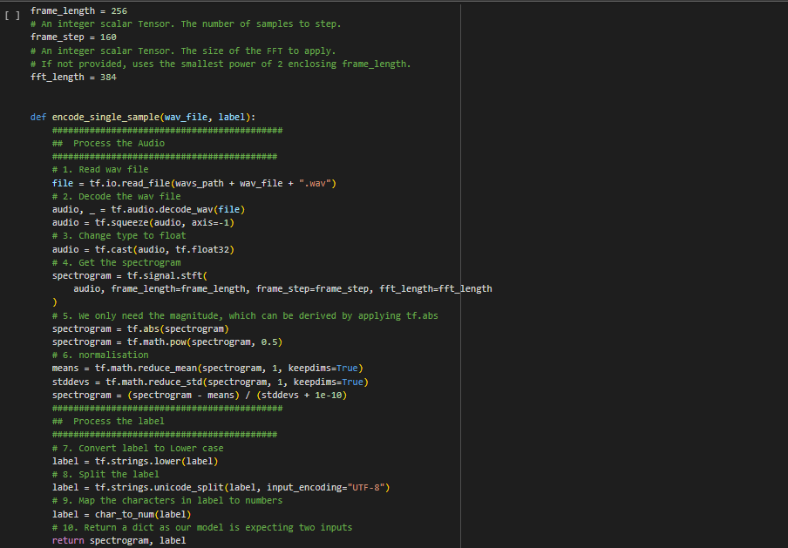Click the comment "## Process the label"
Image resolution: width=788 pixels, height=548 pixels.
coord(109,422)
